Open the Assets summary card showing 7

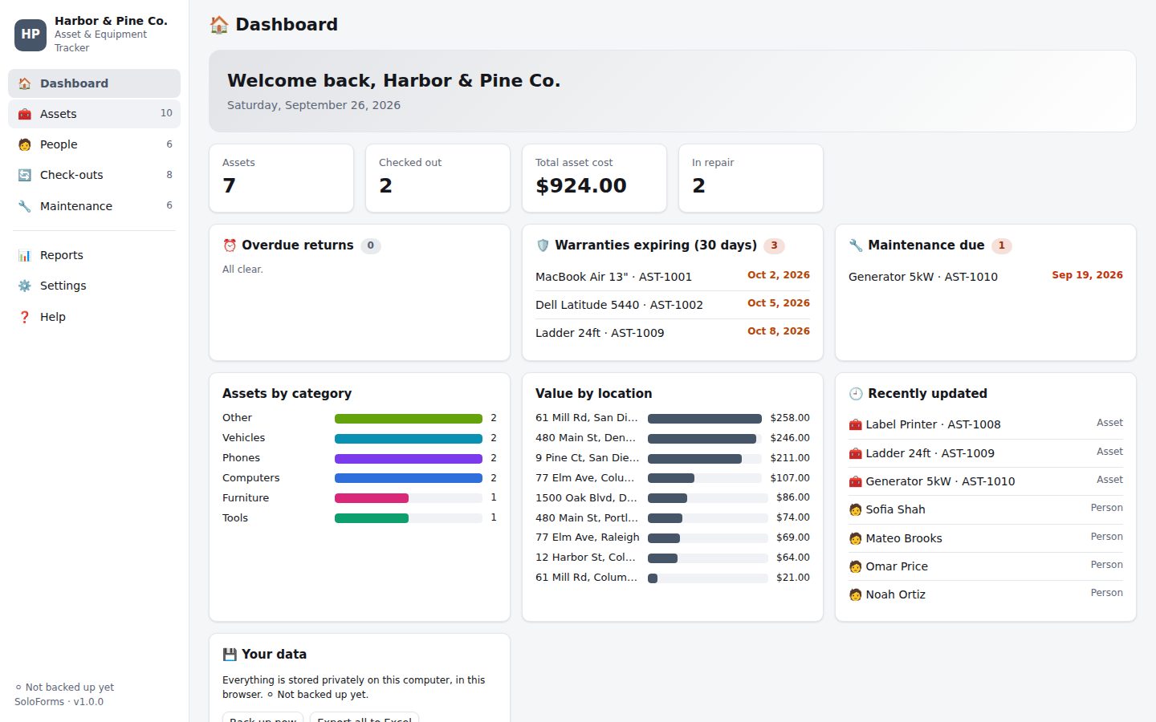281,178
